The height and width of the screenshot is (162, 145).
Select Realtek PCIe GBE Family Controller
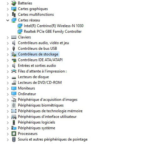(53, 32)
